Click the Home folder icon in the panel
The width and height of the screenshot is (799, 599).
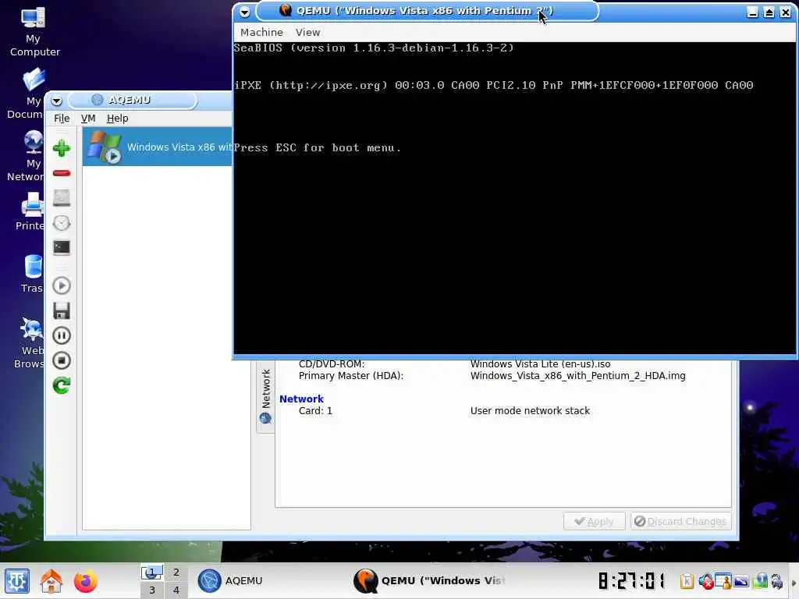pos(51,581)
